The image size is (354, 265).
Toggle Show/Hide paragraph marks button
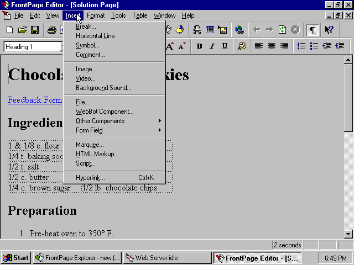coord(313,30)
